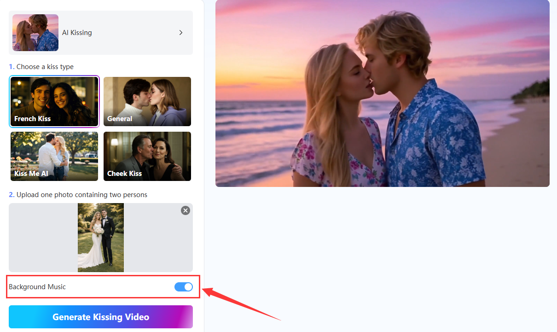Pick the Kiss Me AI card
The height and width of the screenshot is (332, 557).
54,157
